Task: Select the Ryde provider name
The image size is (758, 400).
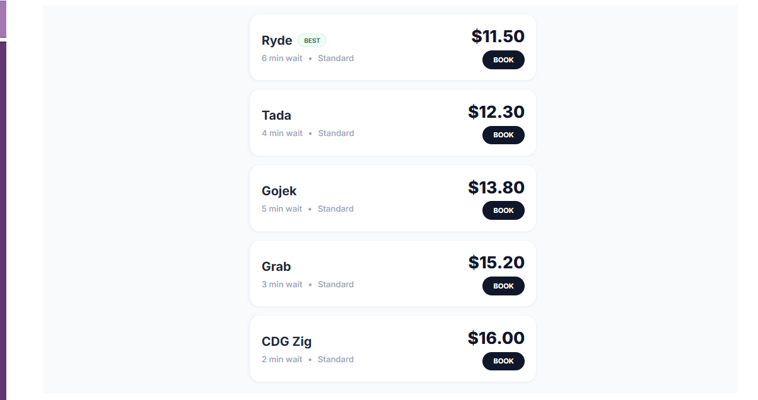Action: coord(277,40)
